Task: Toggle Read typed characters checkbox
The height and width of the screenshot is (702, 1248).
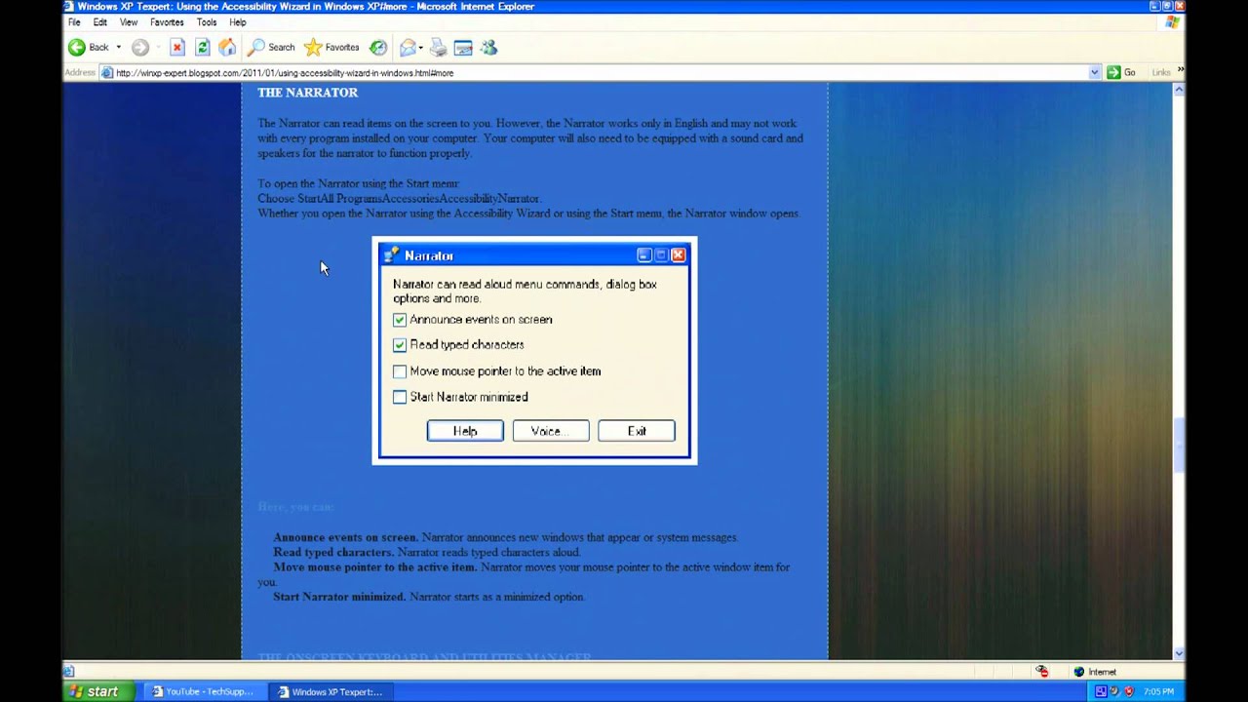Action: [400, 345]
